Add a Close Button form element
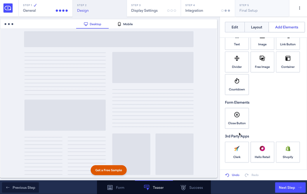The image size is (307, 194). (237, 118)
